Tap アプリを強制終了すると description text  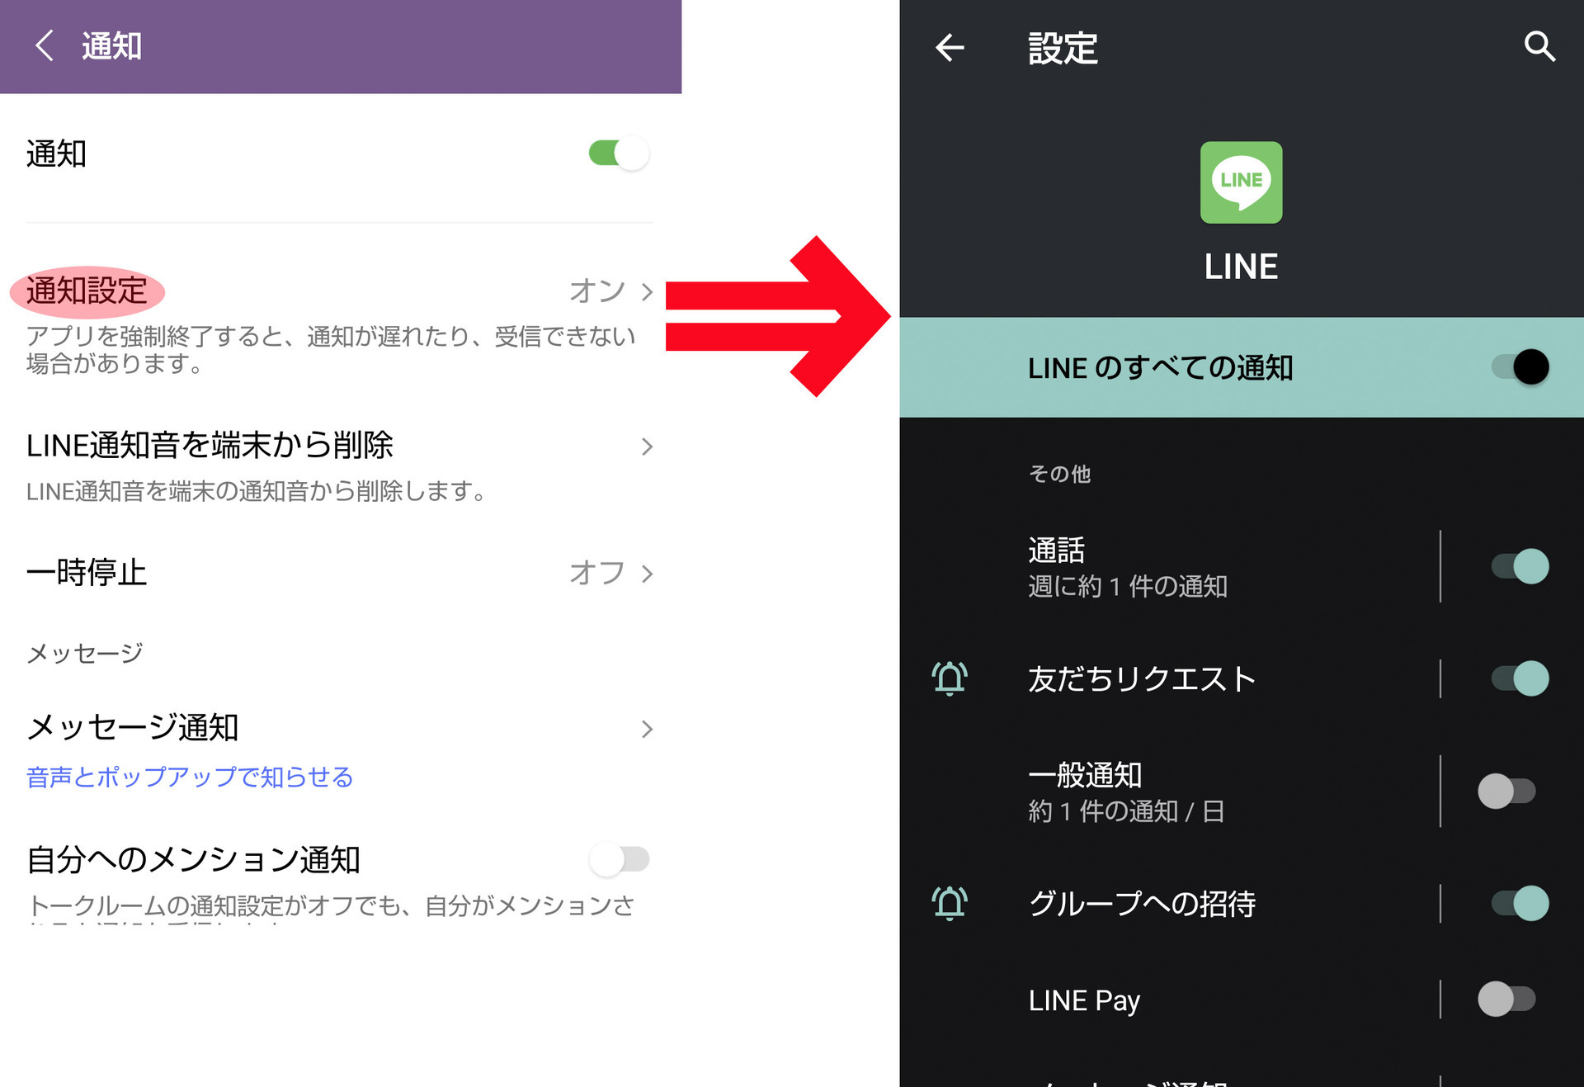pos(331,349)
